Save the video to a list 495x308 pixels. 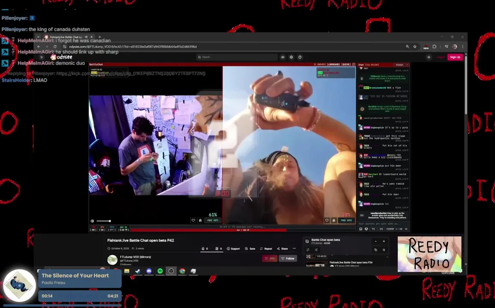click(x=250, y=249)
